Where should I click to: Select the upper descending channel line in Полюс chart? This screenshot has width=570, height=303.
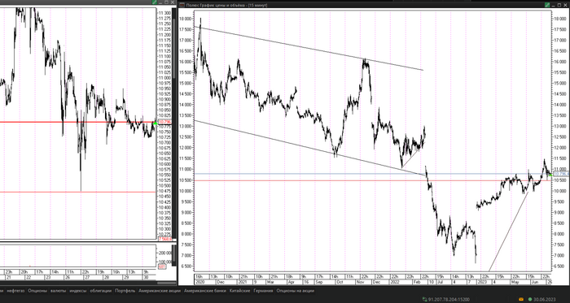[x=309, y=49]
